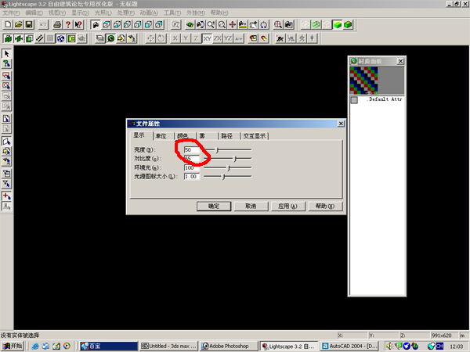Image resolution: width=470 pixels, height=352 pixels.
Task: Select the 显示 tab
Action: pos(139,135)
